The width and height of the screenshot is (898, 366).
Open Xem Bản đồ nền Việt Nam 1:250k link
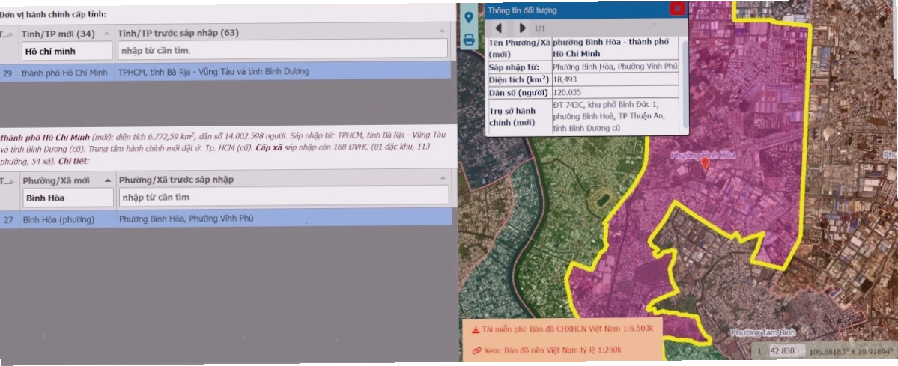pos(553,350)
